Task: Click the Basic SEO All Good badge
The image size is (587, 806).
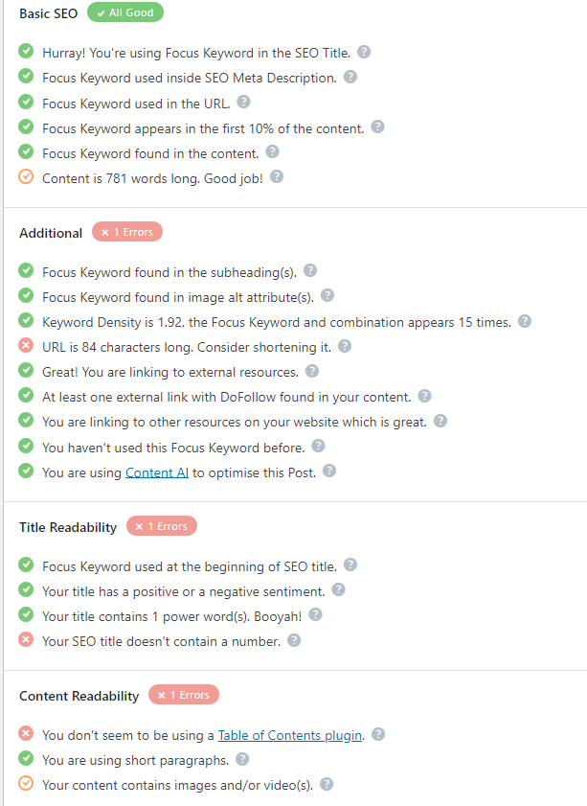Action: click(x=125, y=13)
